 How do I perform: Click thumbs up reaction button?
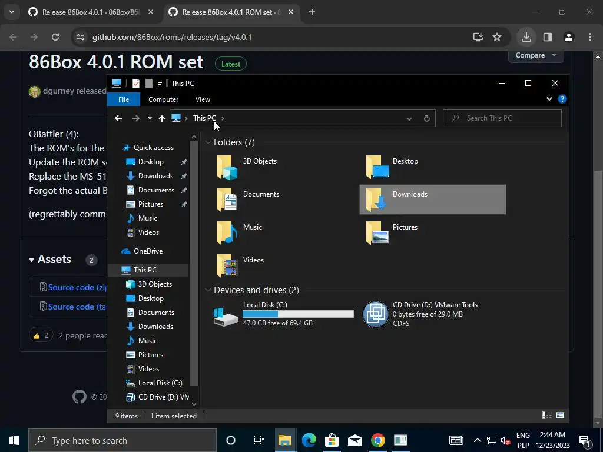point(41,335)
